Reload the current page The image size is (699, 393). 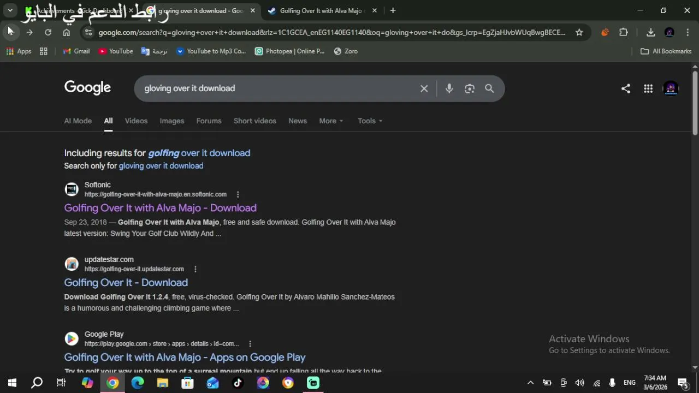(x=48, y=32)
